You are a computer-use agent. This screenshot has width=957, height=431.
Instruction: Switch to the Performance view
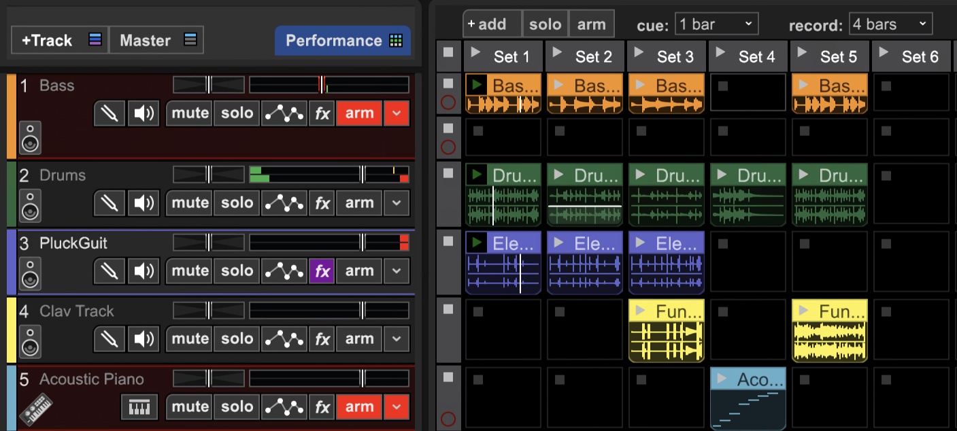click(343, 41)
